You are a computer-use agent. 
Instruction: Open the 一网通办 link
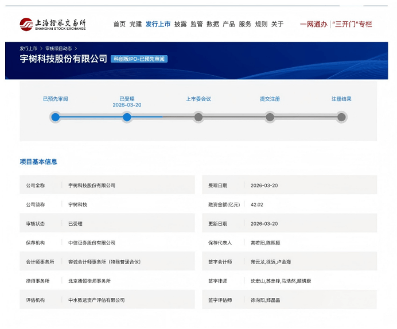click(313, 24)
